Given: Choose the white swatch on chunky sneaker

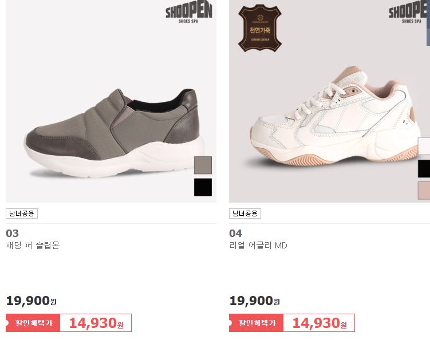Looking at the screenshot, I should click(x=424, y=146).
